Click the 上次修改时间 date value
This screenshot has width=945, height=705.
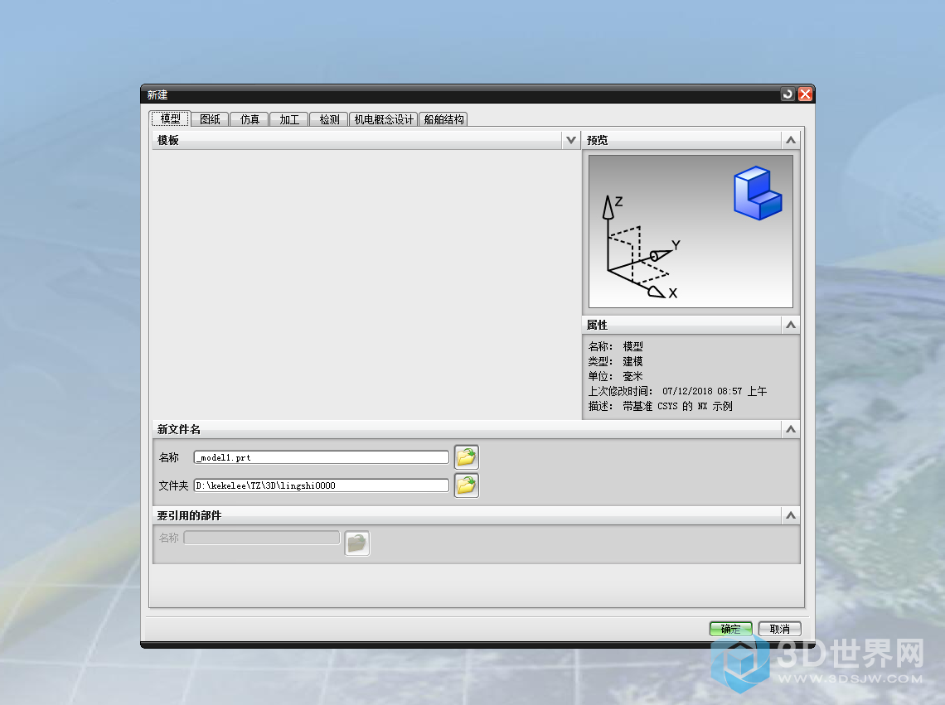click(x=715, y=392)
